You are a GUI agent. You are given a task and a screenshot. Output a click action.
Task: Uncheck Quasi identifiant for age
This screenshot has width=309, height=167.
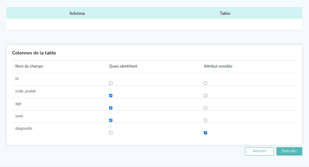[111, 108]
